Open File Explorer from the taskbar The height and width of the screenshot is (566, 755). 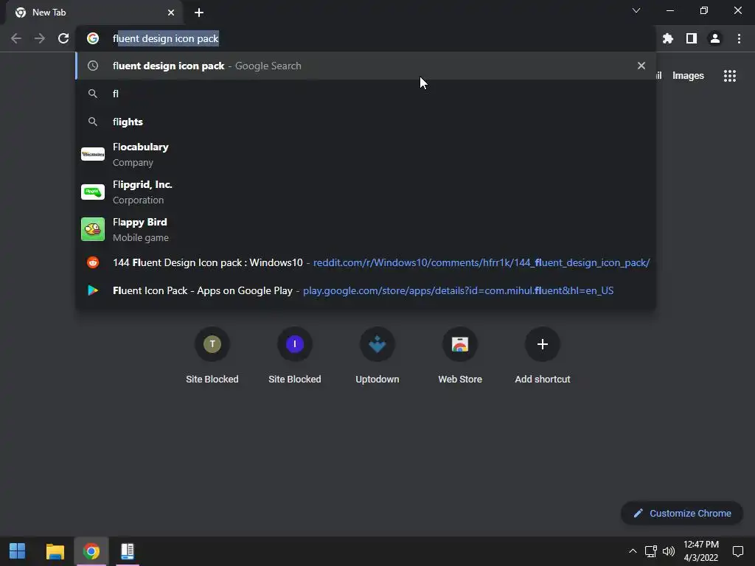point(55,551)
